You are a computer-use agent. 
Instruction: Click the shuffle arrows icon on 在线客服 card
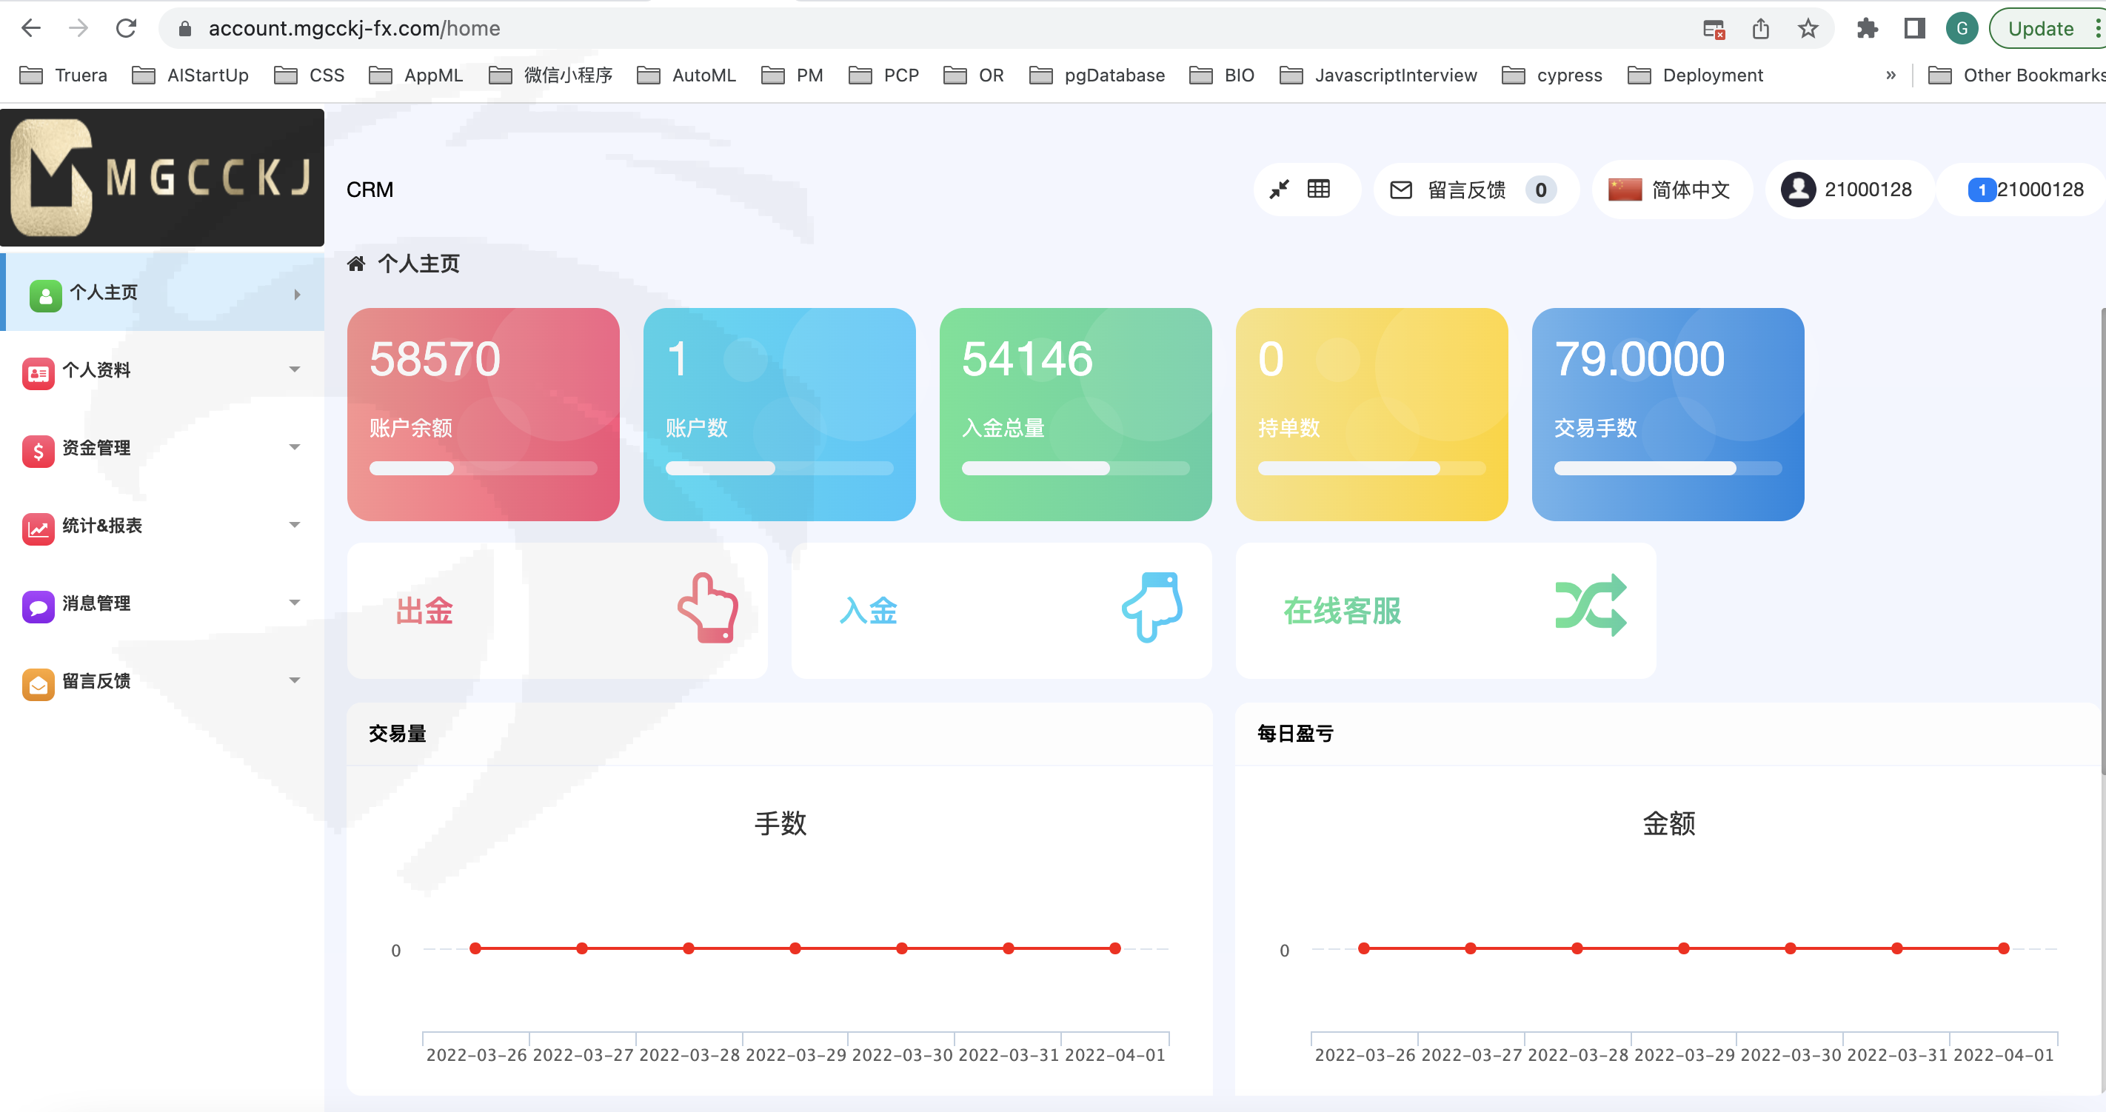pyautogui.click(x=1590, y=606)
